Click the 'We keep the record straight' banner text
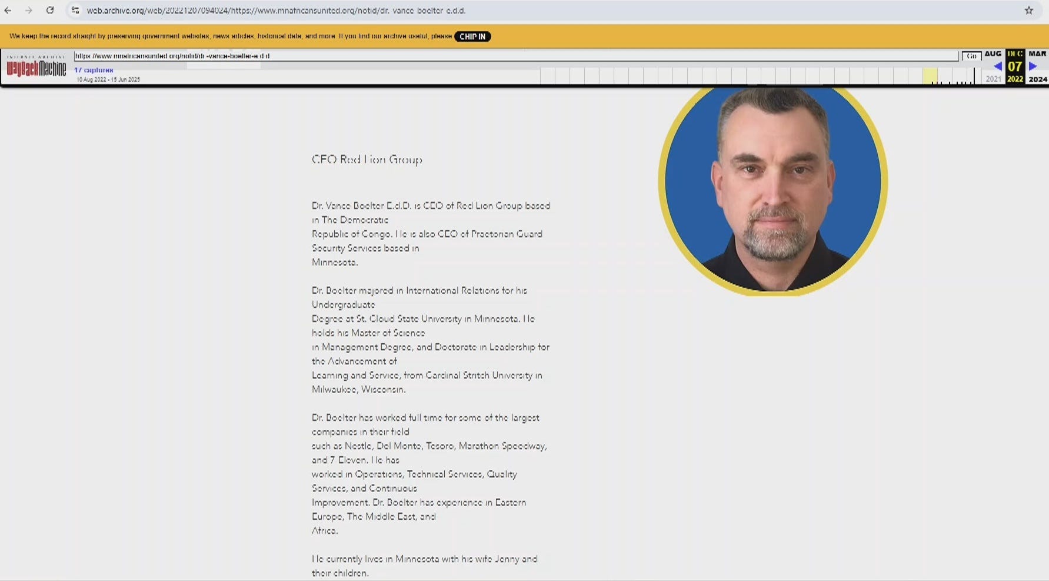The image size is (1049, 581). 231,36
